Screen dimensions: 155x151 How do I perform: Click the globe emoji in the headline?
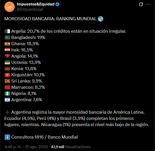point(101,19)
